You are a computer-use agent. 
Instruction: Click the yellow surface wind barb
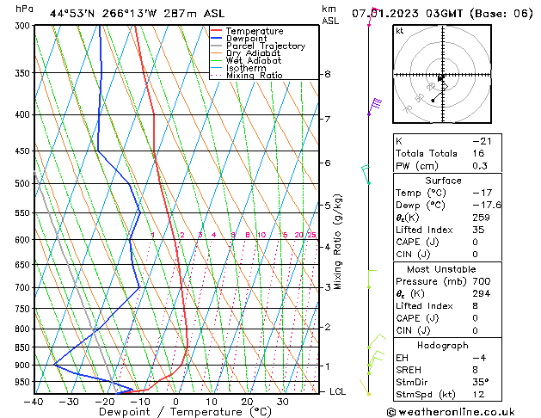(365, 387)
